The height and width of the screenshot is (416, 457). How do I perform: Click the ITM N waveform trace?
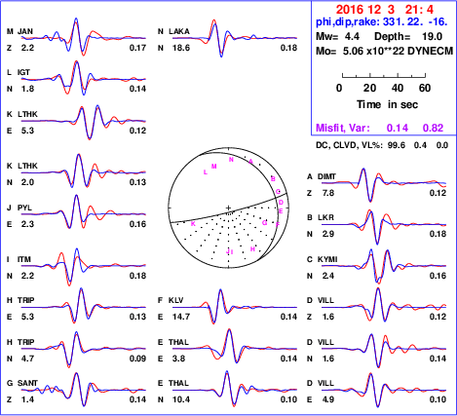[x=84, y=267]
